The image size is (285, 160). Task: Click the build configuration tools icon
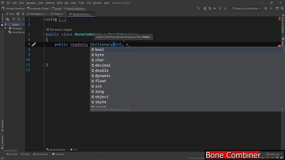coord(205,8)
